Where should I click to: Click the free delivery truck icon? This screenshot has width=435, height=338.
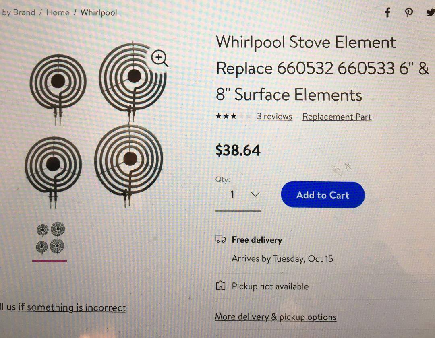point(221,239)
